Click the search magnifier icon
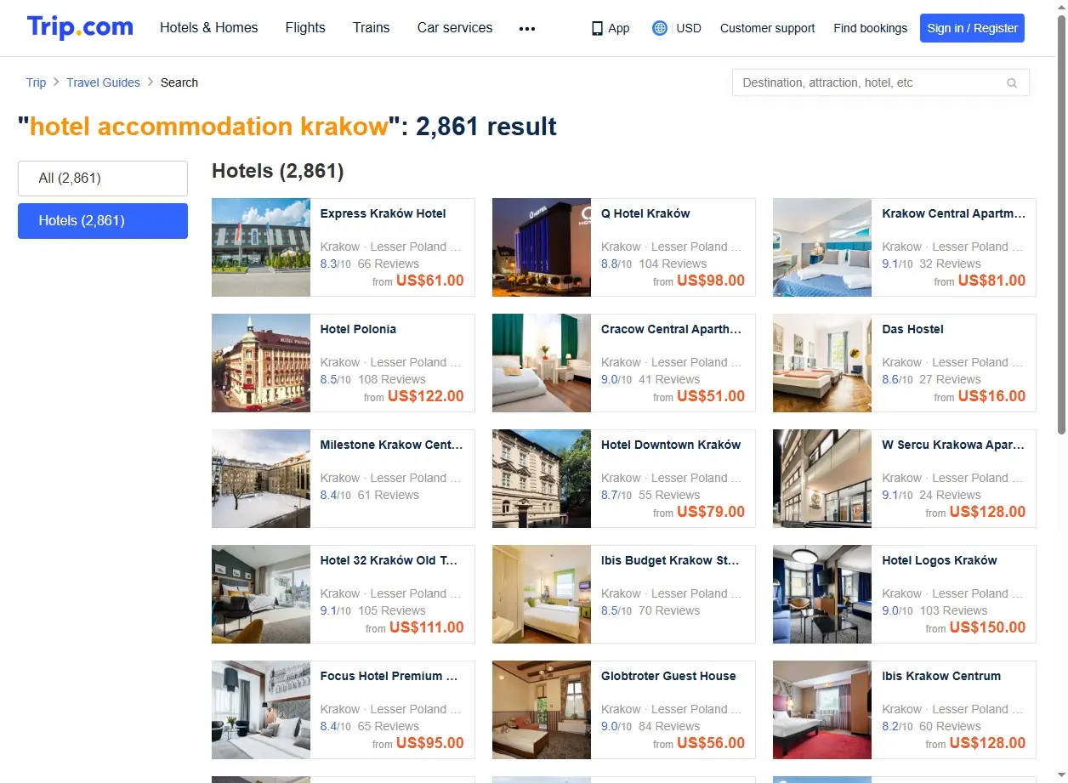Screen dimensions: 1068x783 pyautogui.click(x=1012, y=82)
